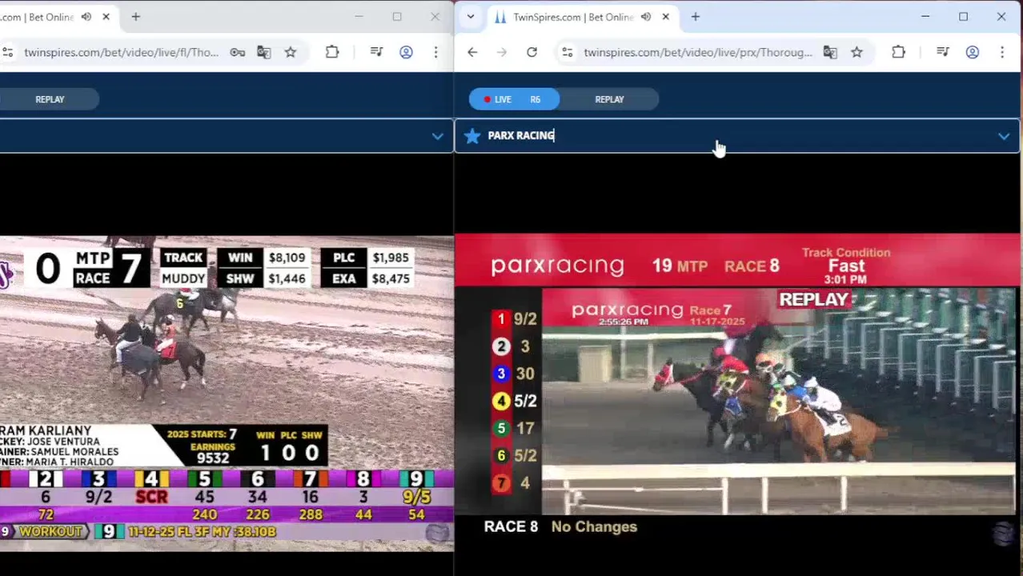
Task: Mute audio on the left TwinSpires tab
Action: [x=86, y=17]
